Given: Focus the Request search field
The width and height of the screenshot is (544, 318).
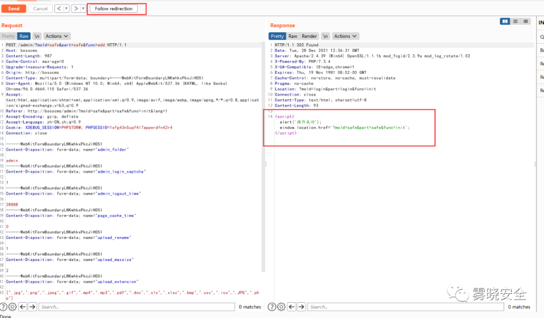Looking at the screenshot, I should click(x=137, y=306).
